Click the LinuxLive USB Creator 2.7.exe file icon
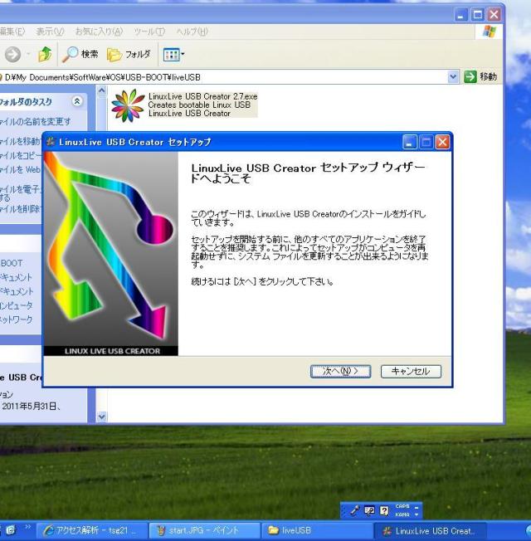Viewport: 531px width, 541px height. coord(127,105)
